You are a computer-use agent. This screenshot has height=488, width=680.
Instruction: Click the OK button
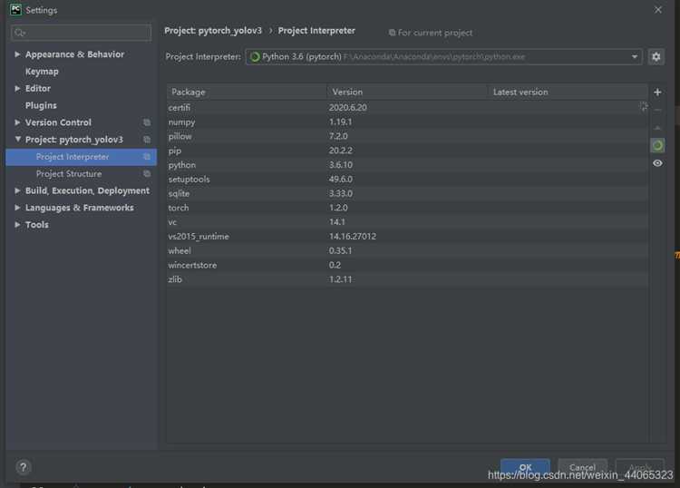pos(525,467)
